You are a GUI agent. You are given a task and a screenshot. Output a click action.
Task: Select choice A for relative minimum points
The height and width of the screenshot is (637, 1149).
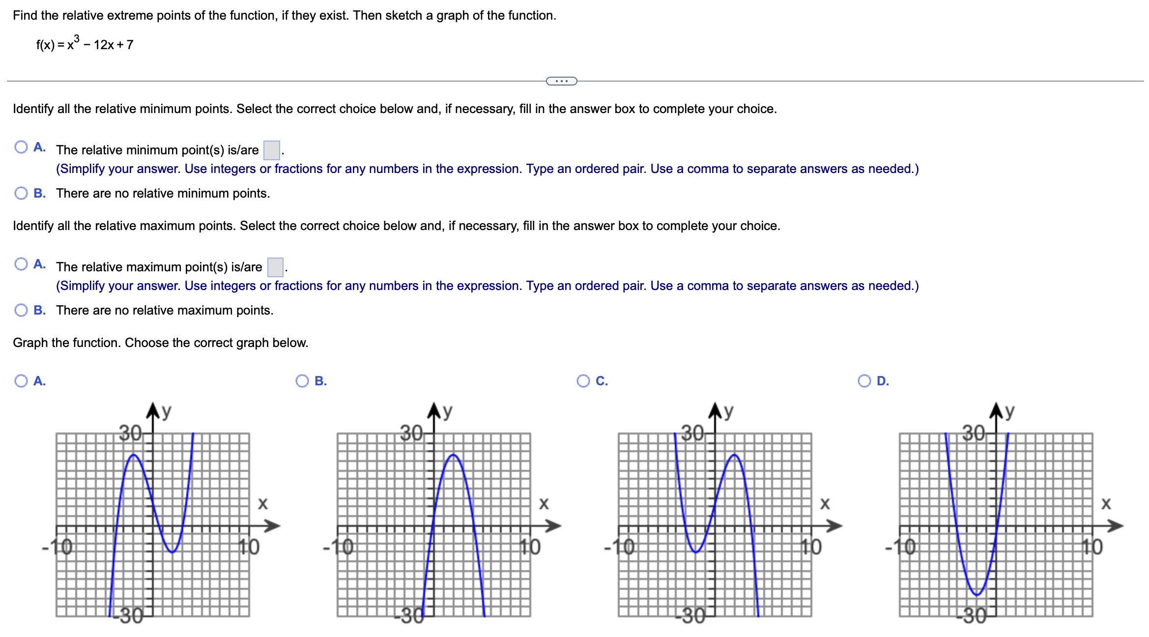[x=21, y=146]
